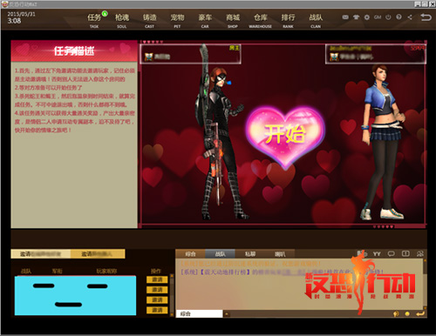Open the help question-mark icon

(x=399, y=17)
